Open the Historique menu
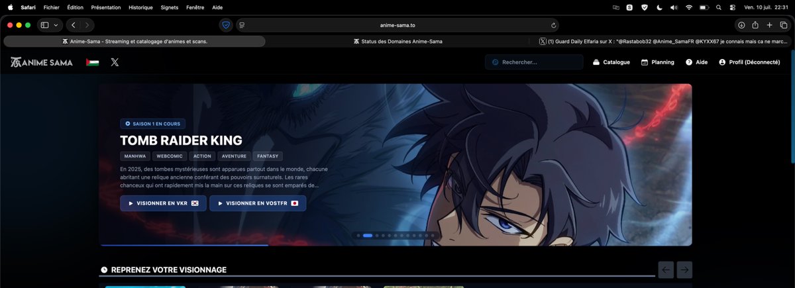 (140, 7)
